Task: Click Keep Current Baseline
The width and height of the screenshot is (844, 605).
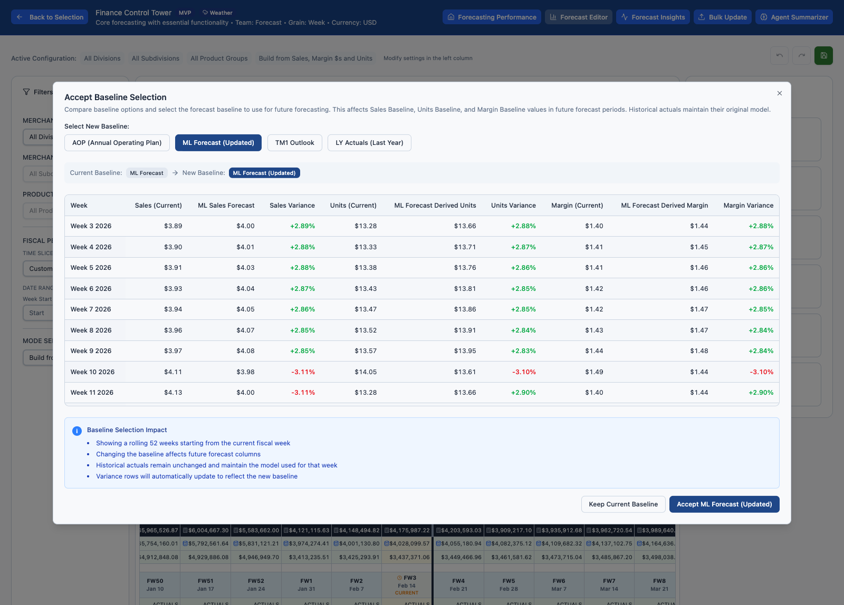Action: click(x=623, y=504)
